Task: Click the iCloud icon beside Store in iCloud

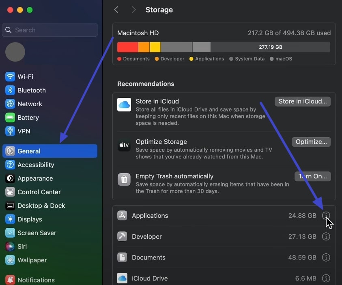Action: (x=124, y=105)
